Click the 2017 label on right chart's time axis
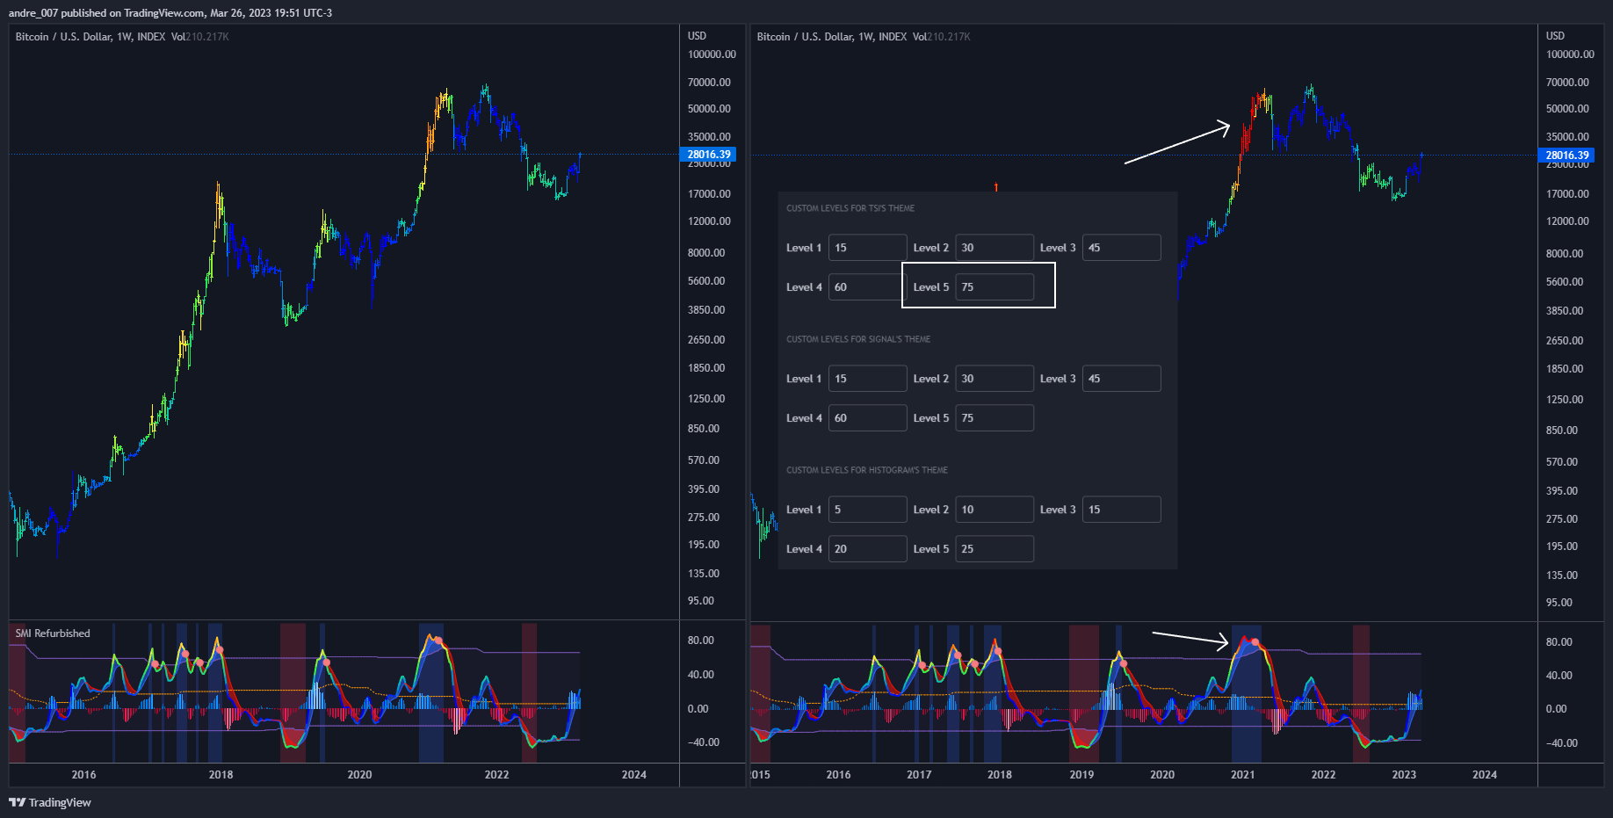The image size is (1613, 818). click(x=919, y=775)
